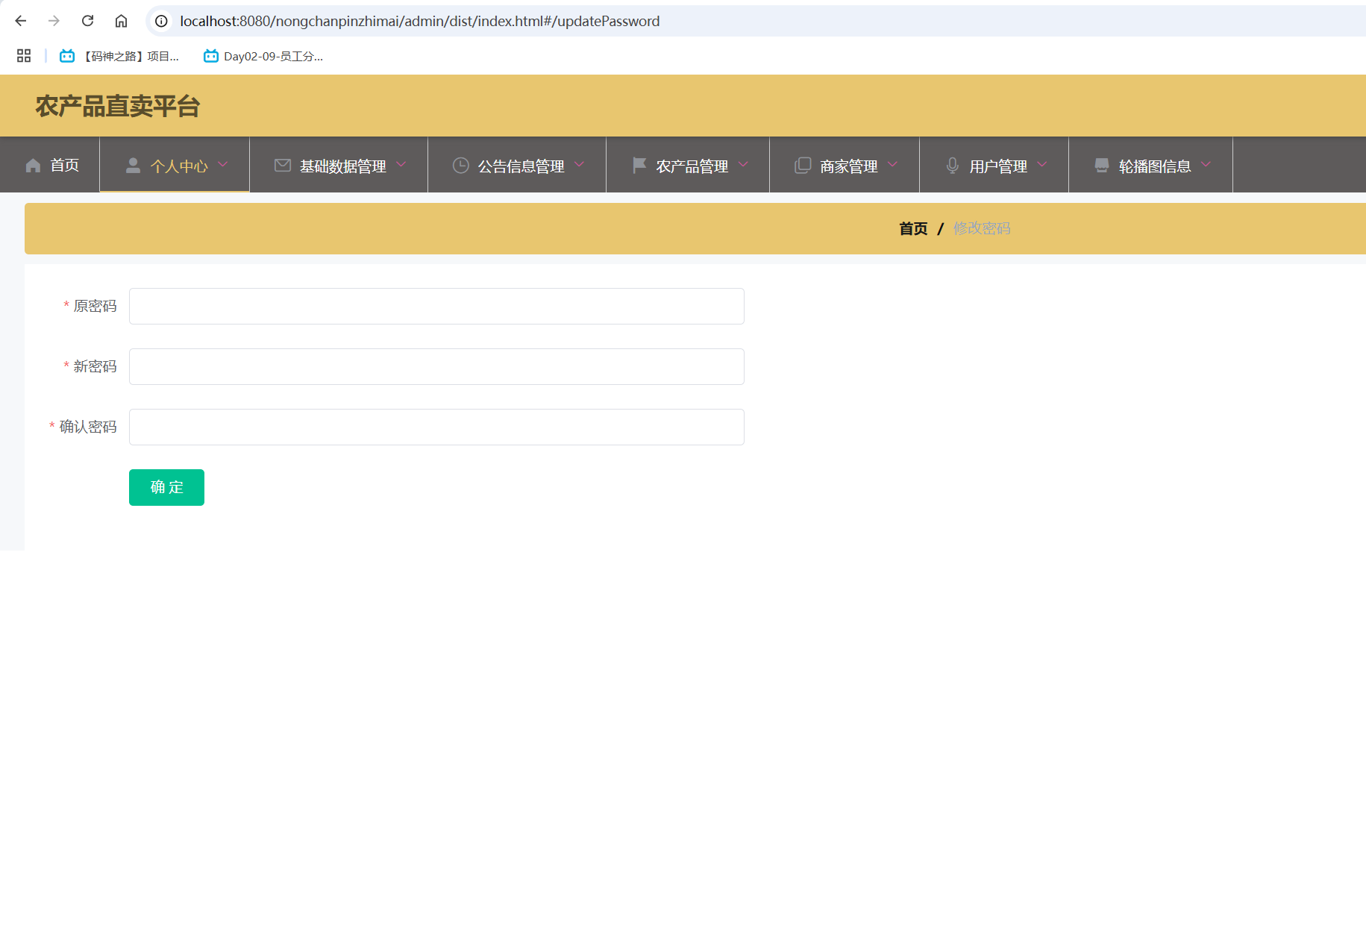
Task: Open the 用户管理 menu
Action: (994, 165)
